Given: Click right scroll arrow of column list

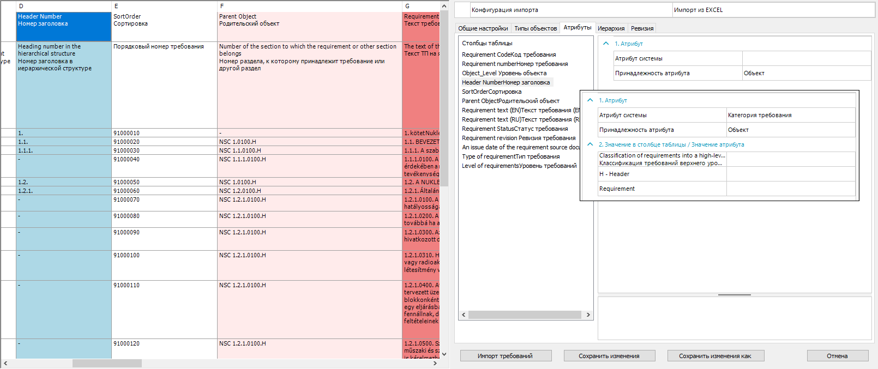Looking at the screenshot, I should point(588,315).
